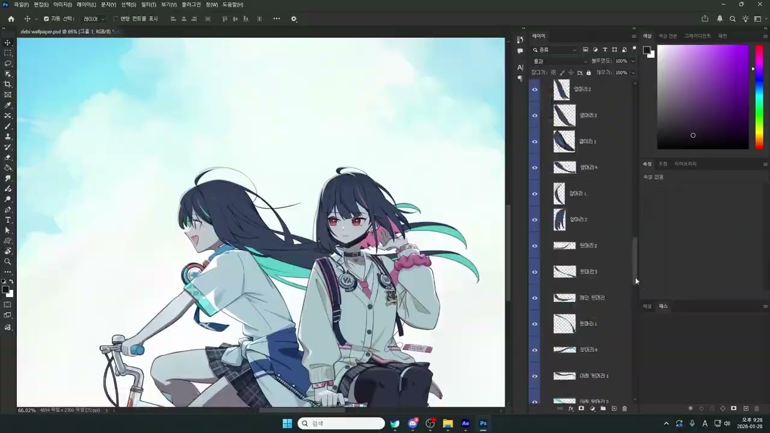Switch to the 조정 tab
Image resolution: width=770 pixels, height=433 pixels.
point(662,164)
